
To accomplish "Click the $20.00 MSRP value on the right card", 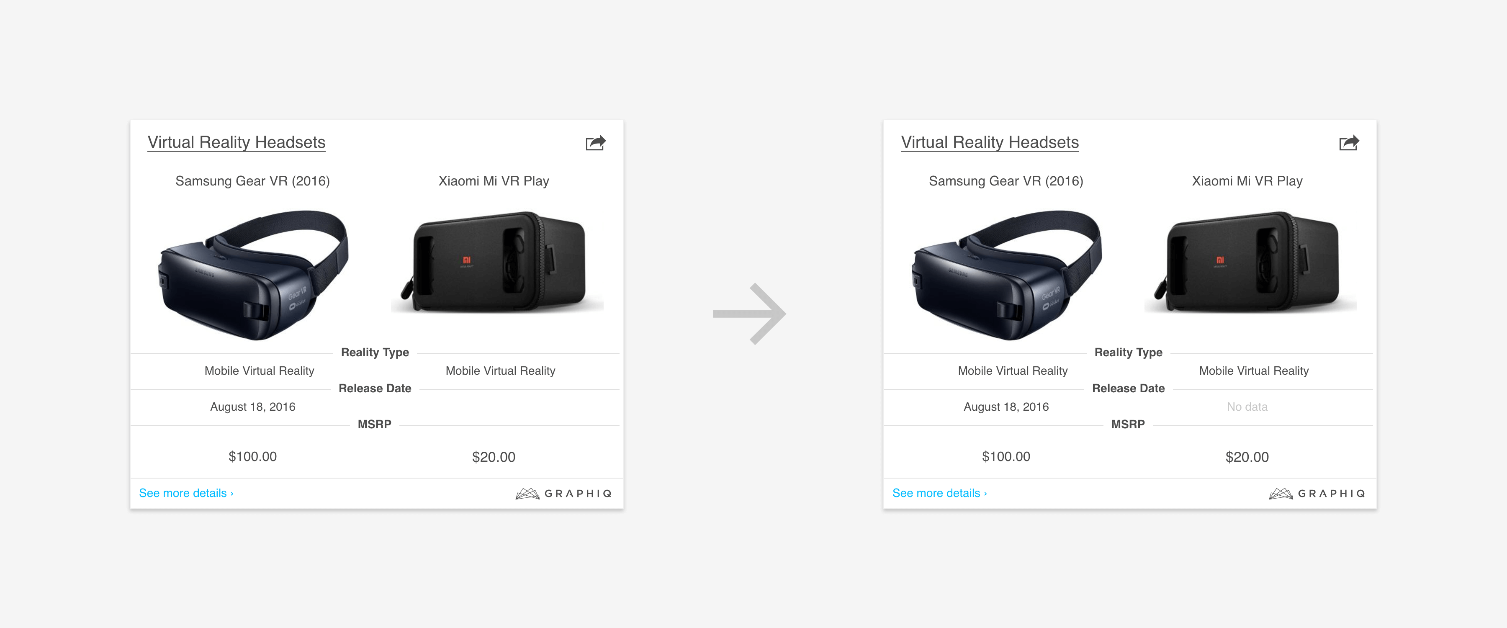I will tap(1247, 457).
